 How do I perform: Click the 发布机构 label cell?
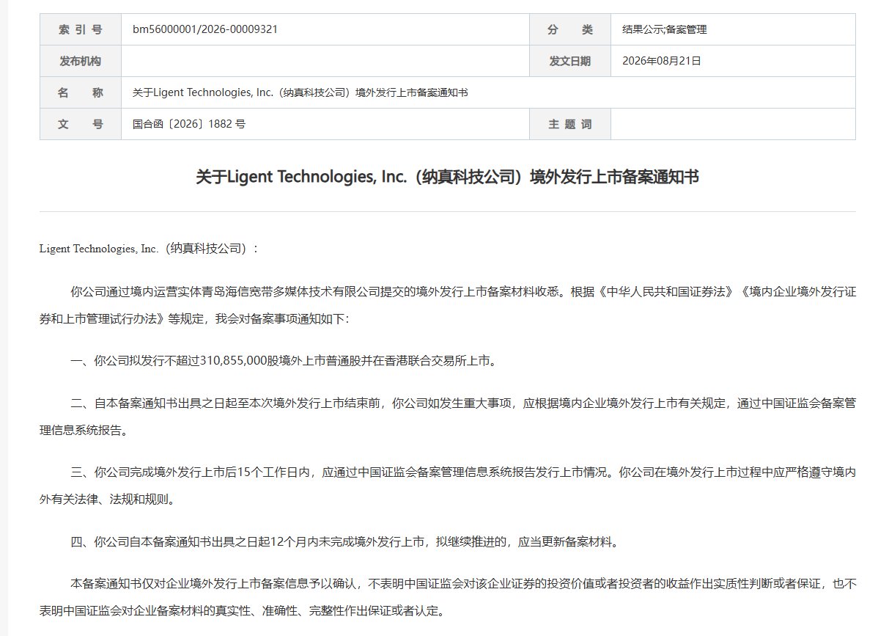click(x=81, y=61)
